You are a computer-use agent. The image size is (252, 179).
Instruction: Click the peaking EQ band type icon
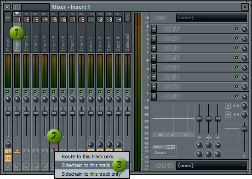click(x=208, y=137)
